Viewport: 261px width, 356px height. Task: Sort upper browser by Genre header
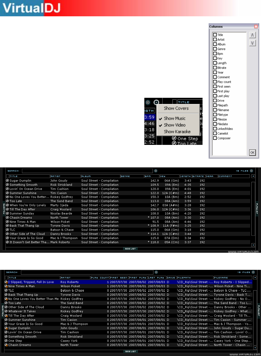(132, 176)
